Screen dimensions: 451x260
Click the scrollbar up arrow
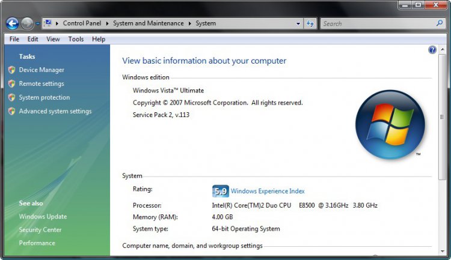[443, 49]
